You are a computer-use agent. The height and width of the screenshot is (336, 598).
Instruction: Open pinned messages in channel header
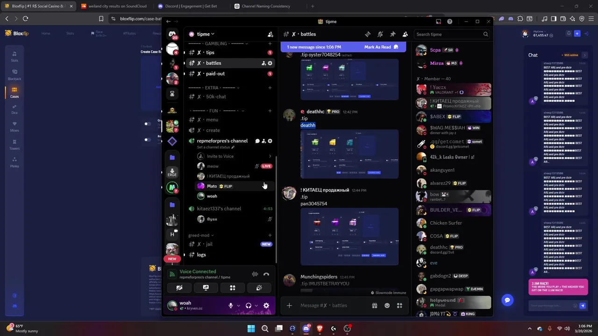pos(392,34)
